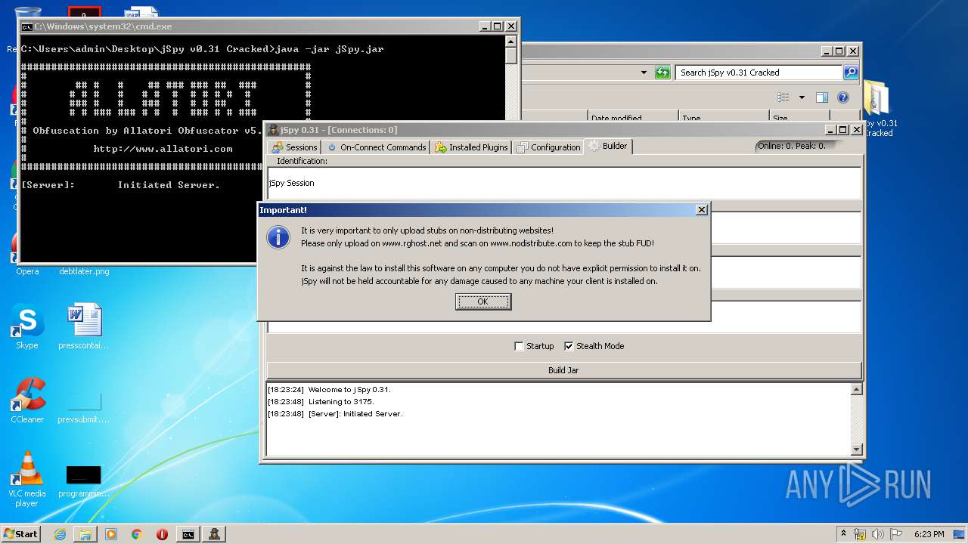Maximize the jSpy 0.31 window
This screenshot has width=968, height=544.
point(842,130)
